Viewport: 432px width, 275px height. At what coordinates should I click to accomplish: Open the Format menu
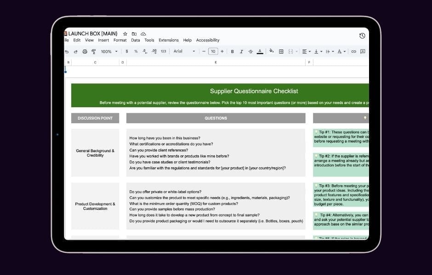pos(120,40)
